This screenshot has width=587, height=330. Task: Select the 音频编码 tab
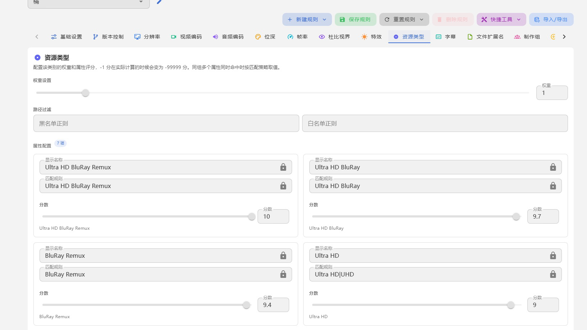click(228, 37)
